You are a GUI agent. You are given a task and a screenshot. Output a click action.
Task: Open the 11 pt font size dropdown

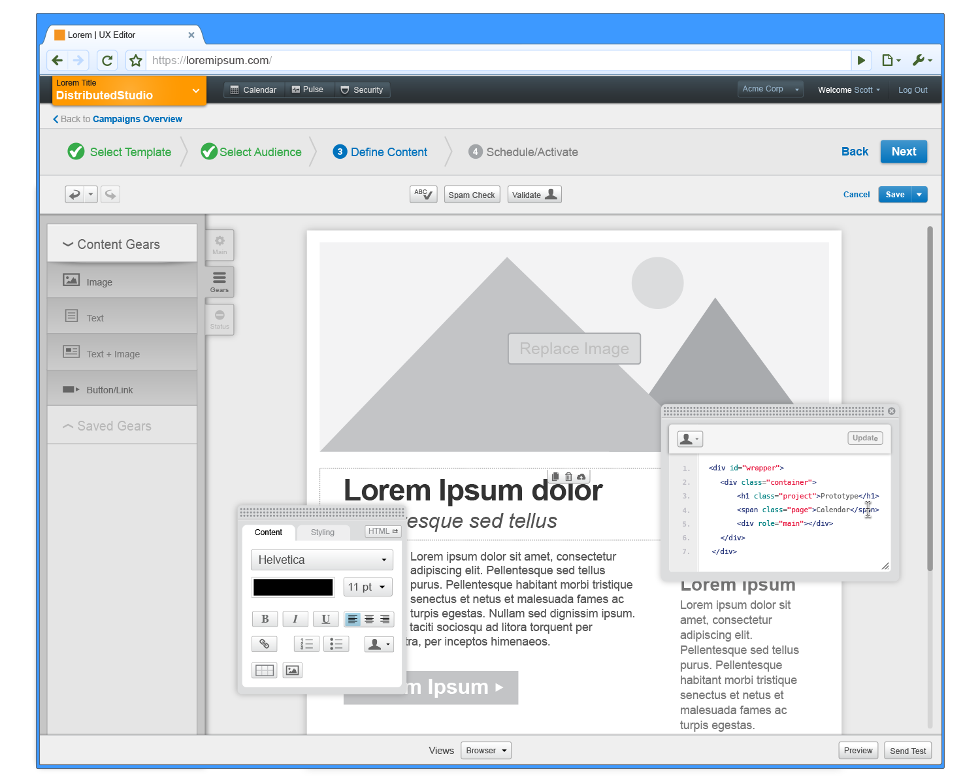(368, 587)
